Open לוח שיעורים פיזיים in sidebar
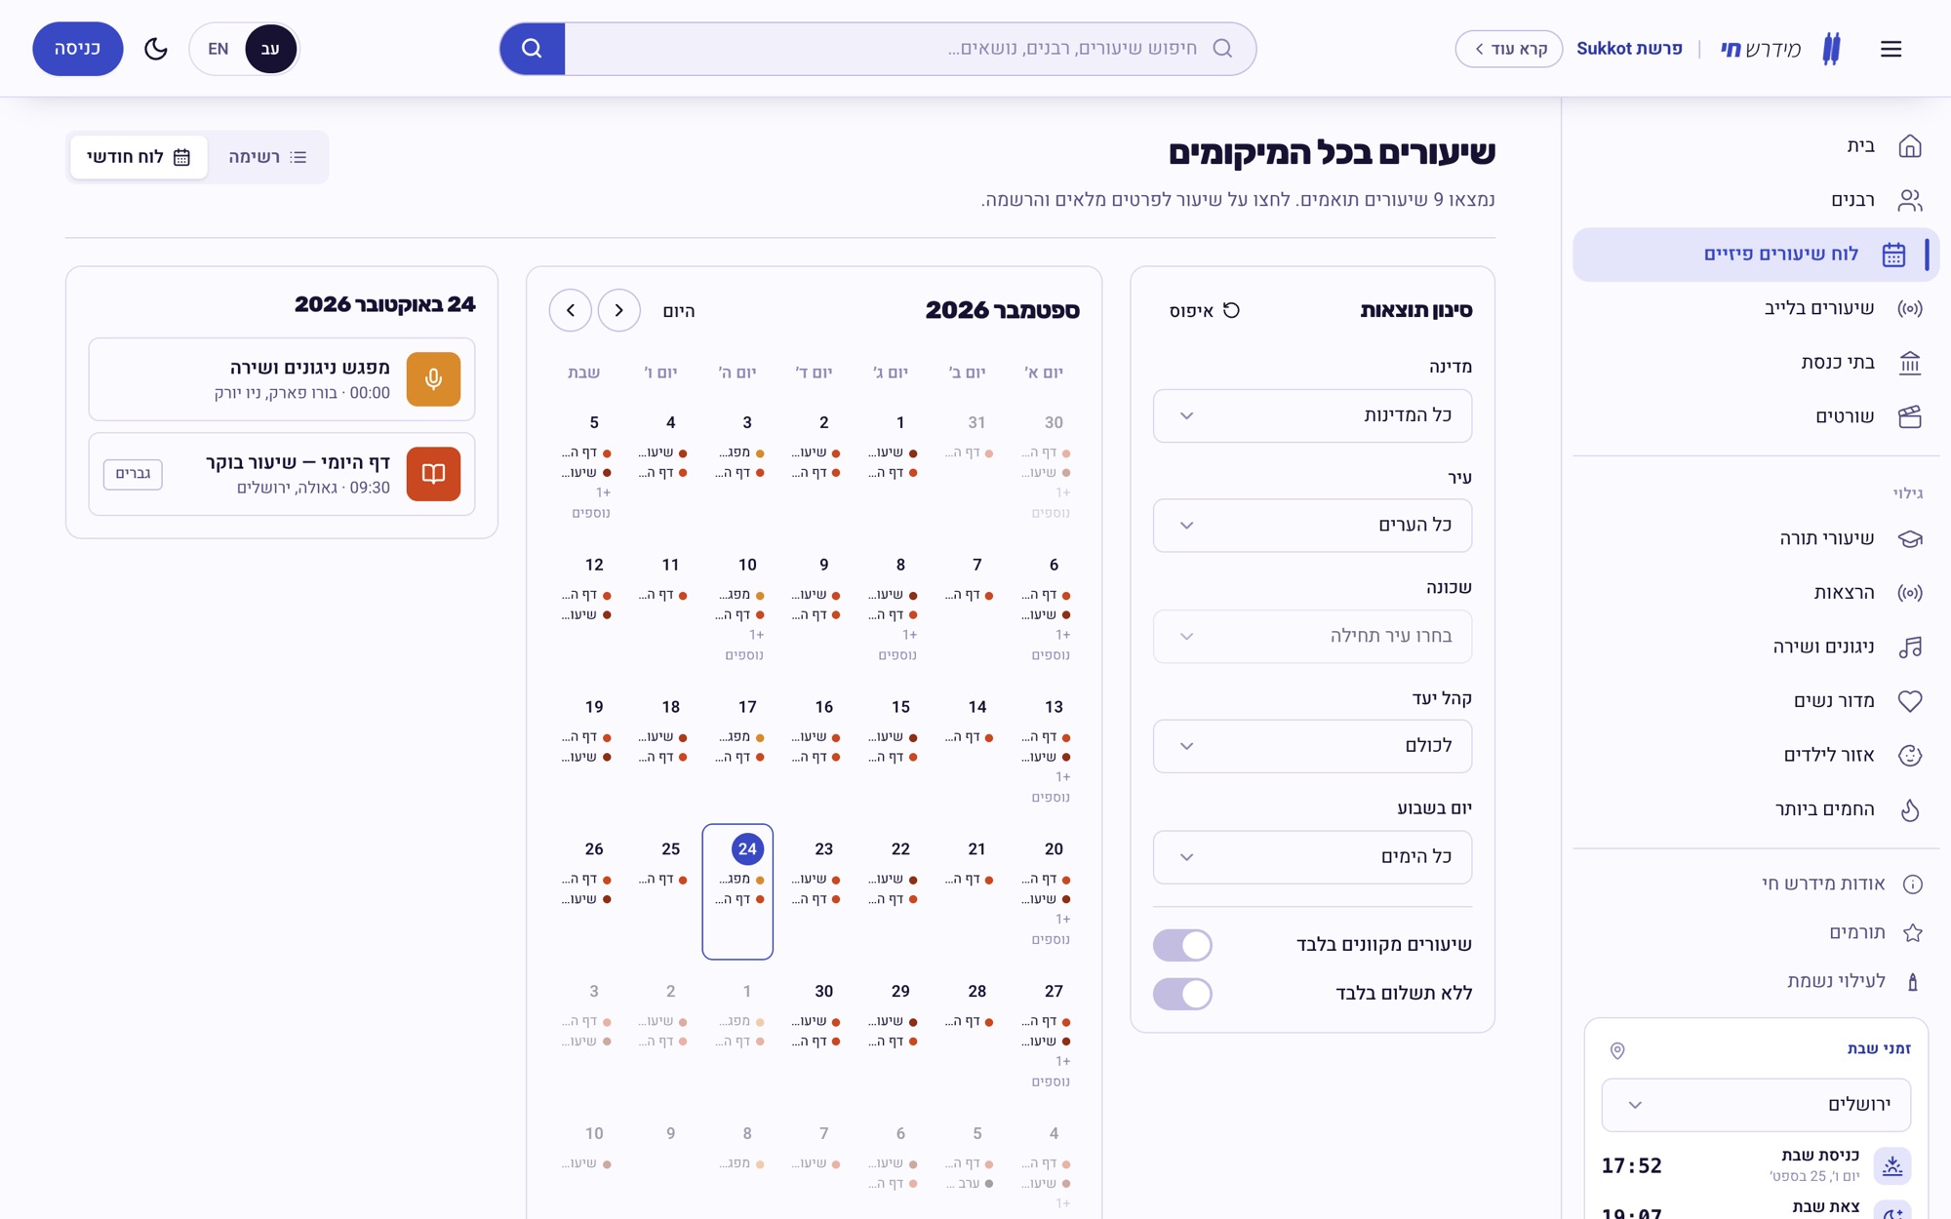The width and height of the screenshot is (1951, 1219). click(x=1756, y=255)
